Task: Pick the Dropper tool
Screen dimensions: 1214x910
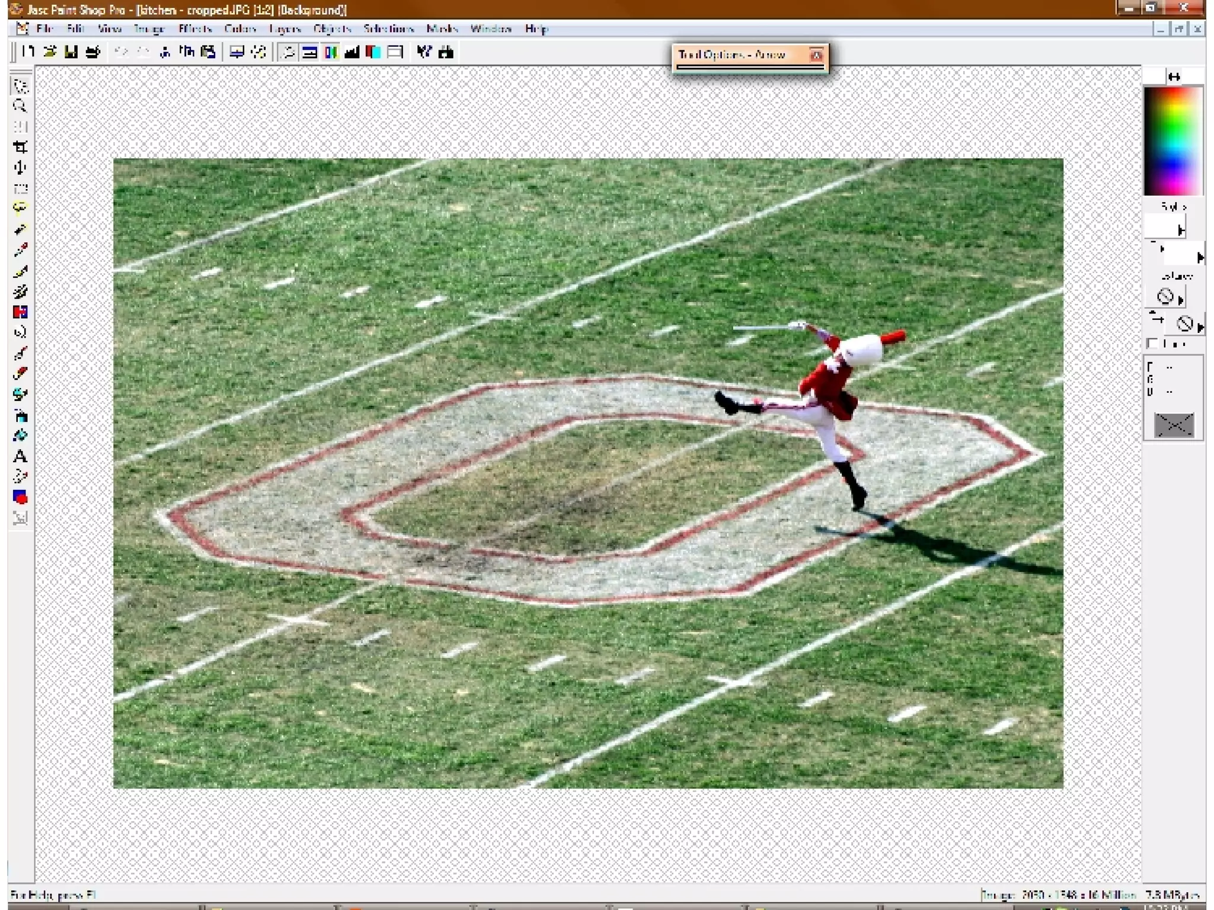Action: (x=20, y=250)
